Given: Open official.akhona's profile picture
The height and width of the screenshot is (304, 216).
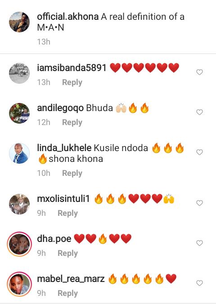Looking at the screenshot, I should click(x=19, y=22).
